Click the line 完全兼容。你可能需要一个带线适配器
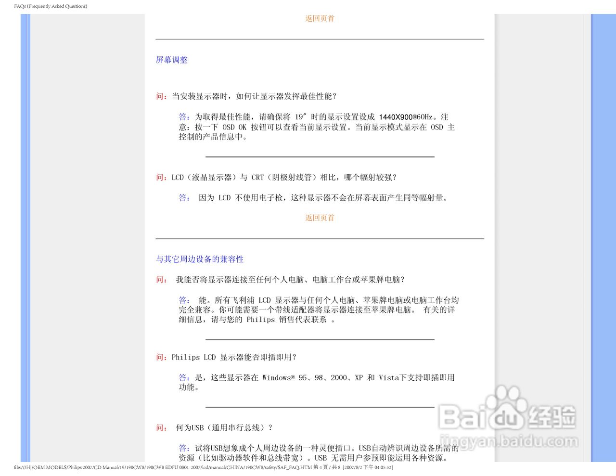Screen dimensions: 616x476 tap(317, 310)
